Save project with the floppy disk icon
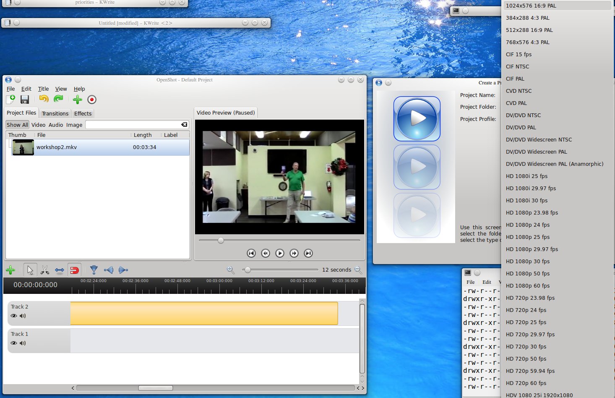 (x=25, y=99)
